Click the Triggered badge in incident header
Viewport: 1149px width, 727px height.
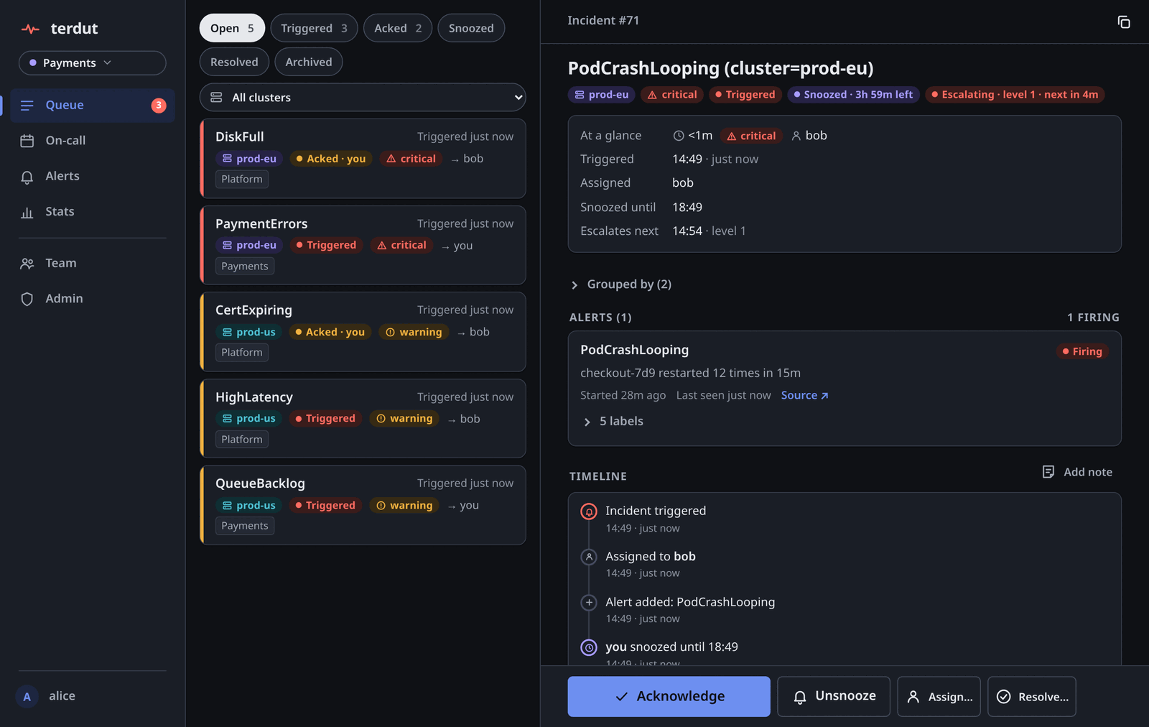coord(745,95)
